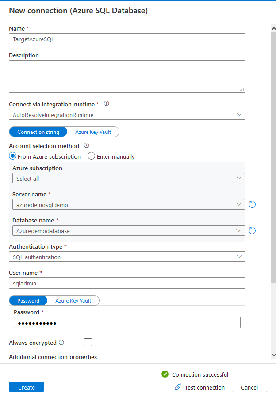Enable the Always encrypted checkbox
Screen dimensions: 276x394
[88, 342]
